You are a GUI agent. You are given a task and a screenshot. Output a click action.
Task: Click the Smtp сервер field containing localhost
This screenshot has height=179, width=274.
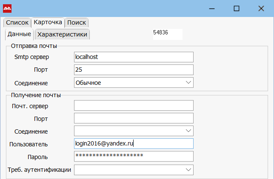point(134,57)
